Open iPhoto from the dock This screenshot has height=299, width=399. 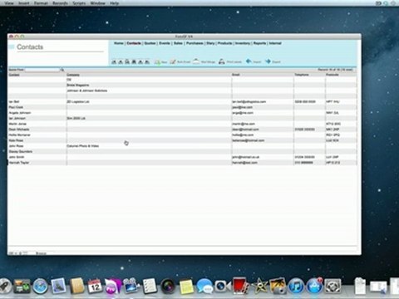point(278,287)
